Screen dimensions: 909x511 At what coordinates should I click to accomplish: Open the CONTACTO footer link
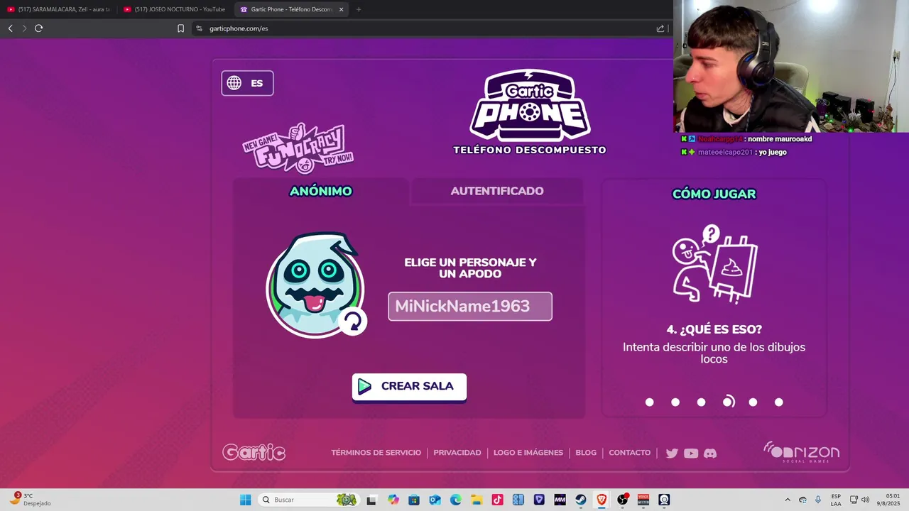tap(629, 453)
